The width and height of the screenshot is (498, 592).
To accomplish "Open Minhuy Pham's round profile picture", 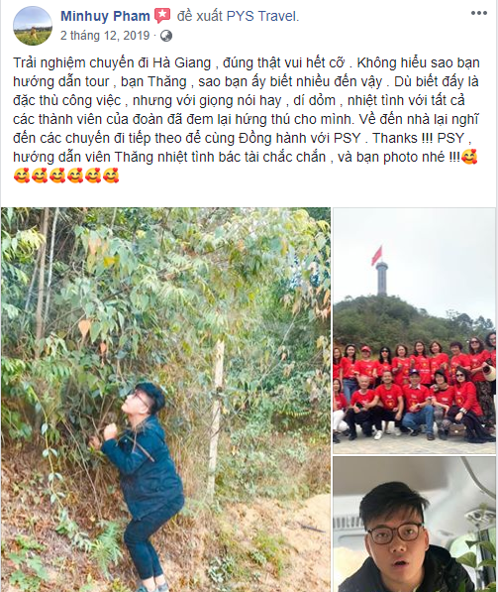I will (x=33, y=26).
